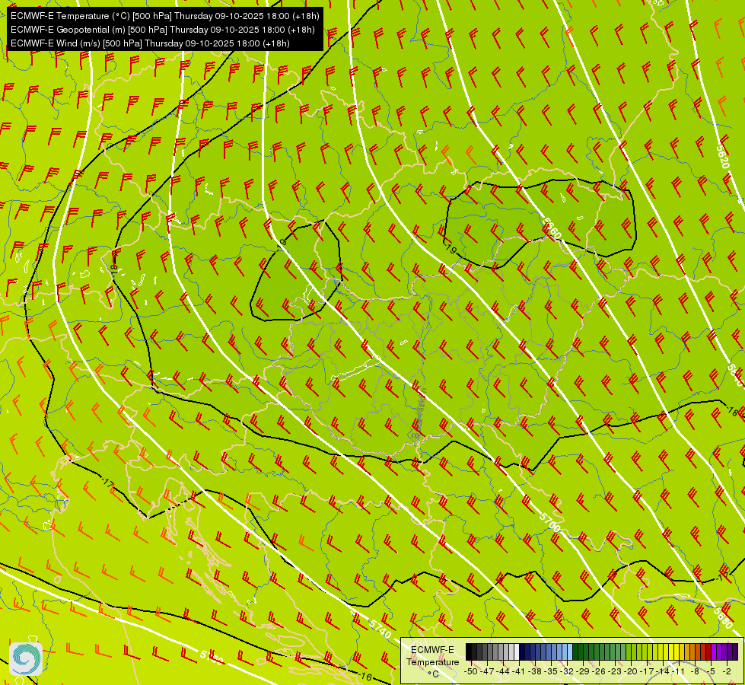The width and height of the screenshot is (745, 685).
Task: Click the 5680 geopotential contour label
Action: click(723, 617)
